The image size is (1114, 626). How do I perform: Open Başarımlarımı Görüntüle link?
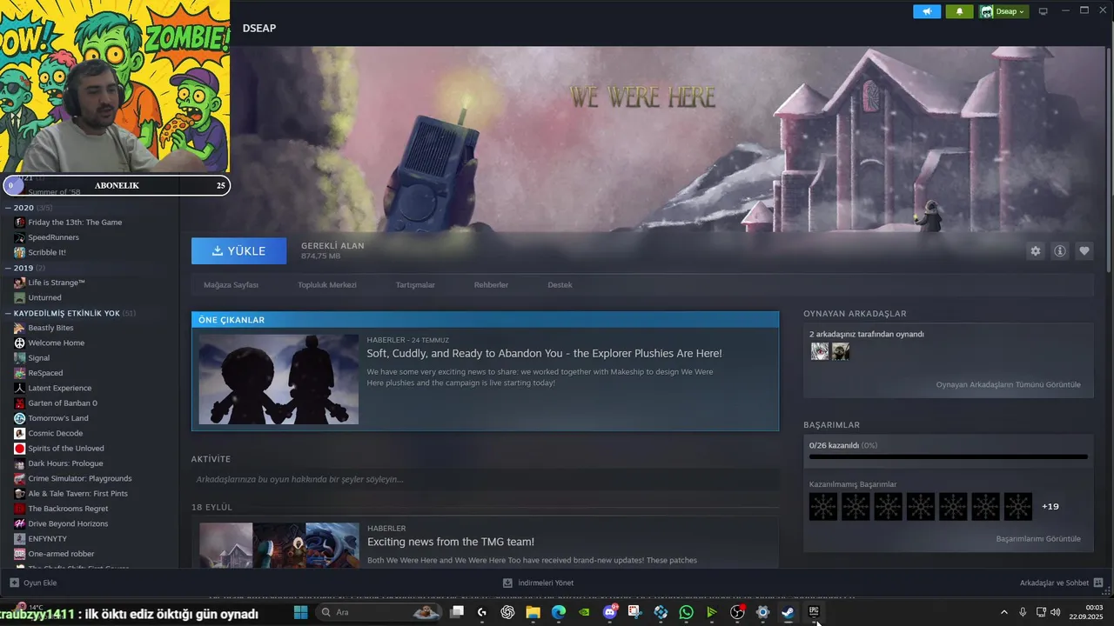click(1038, 539)
